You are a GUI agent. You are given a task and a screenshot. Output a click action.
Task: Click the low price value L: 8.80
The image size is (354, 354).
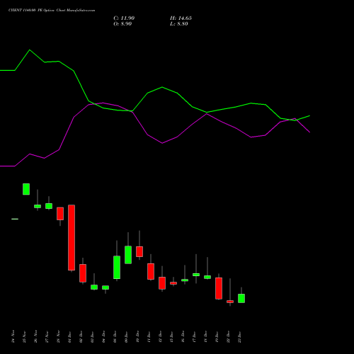179,24
